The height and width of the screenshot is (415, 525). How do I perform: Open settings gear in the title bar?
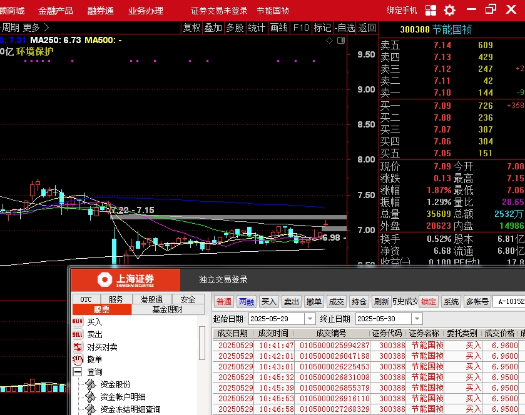point(449,11)
